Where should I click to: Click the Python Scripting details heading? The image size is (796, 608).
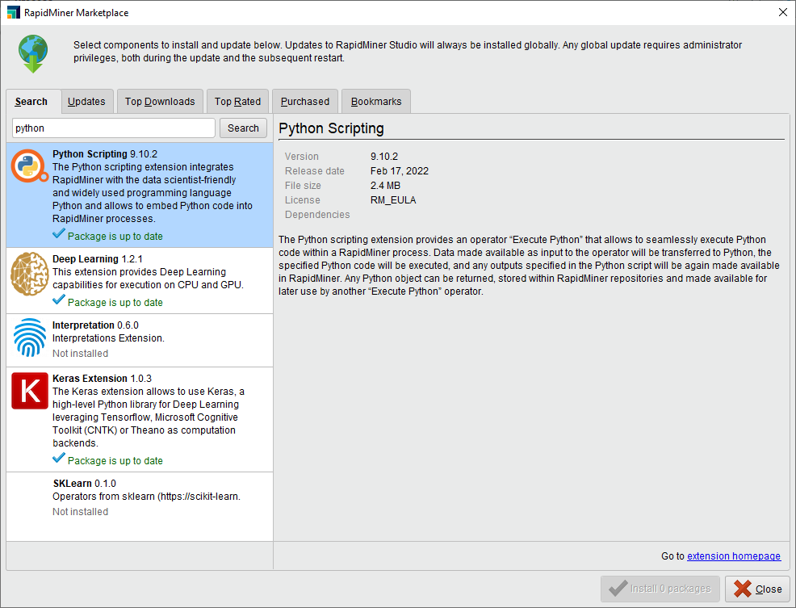pos(332,128)
